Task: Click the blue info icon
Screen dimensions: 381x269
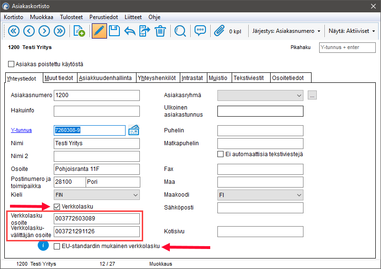Action: [x=43, y=245]
